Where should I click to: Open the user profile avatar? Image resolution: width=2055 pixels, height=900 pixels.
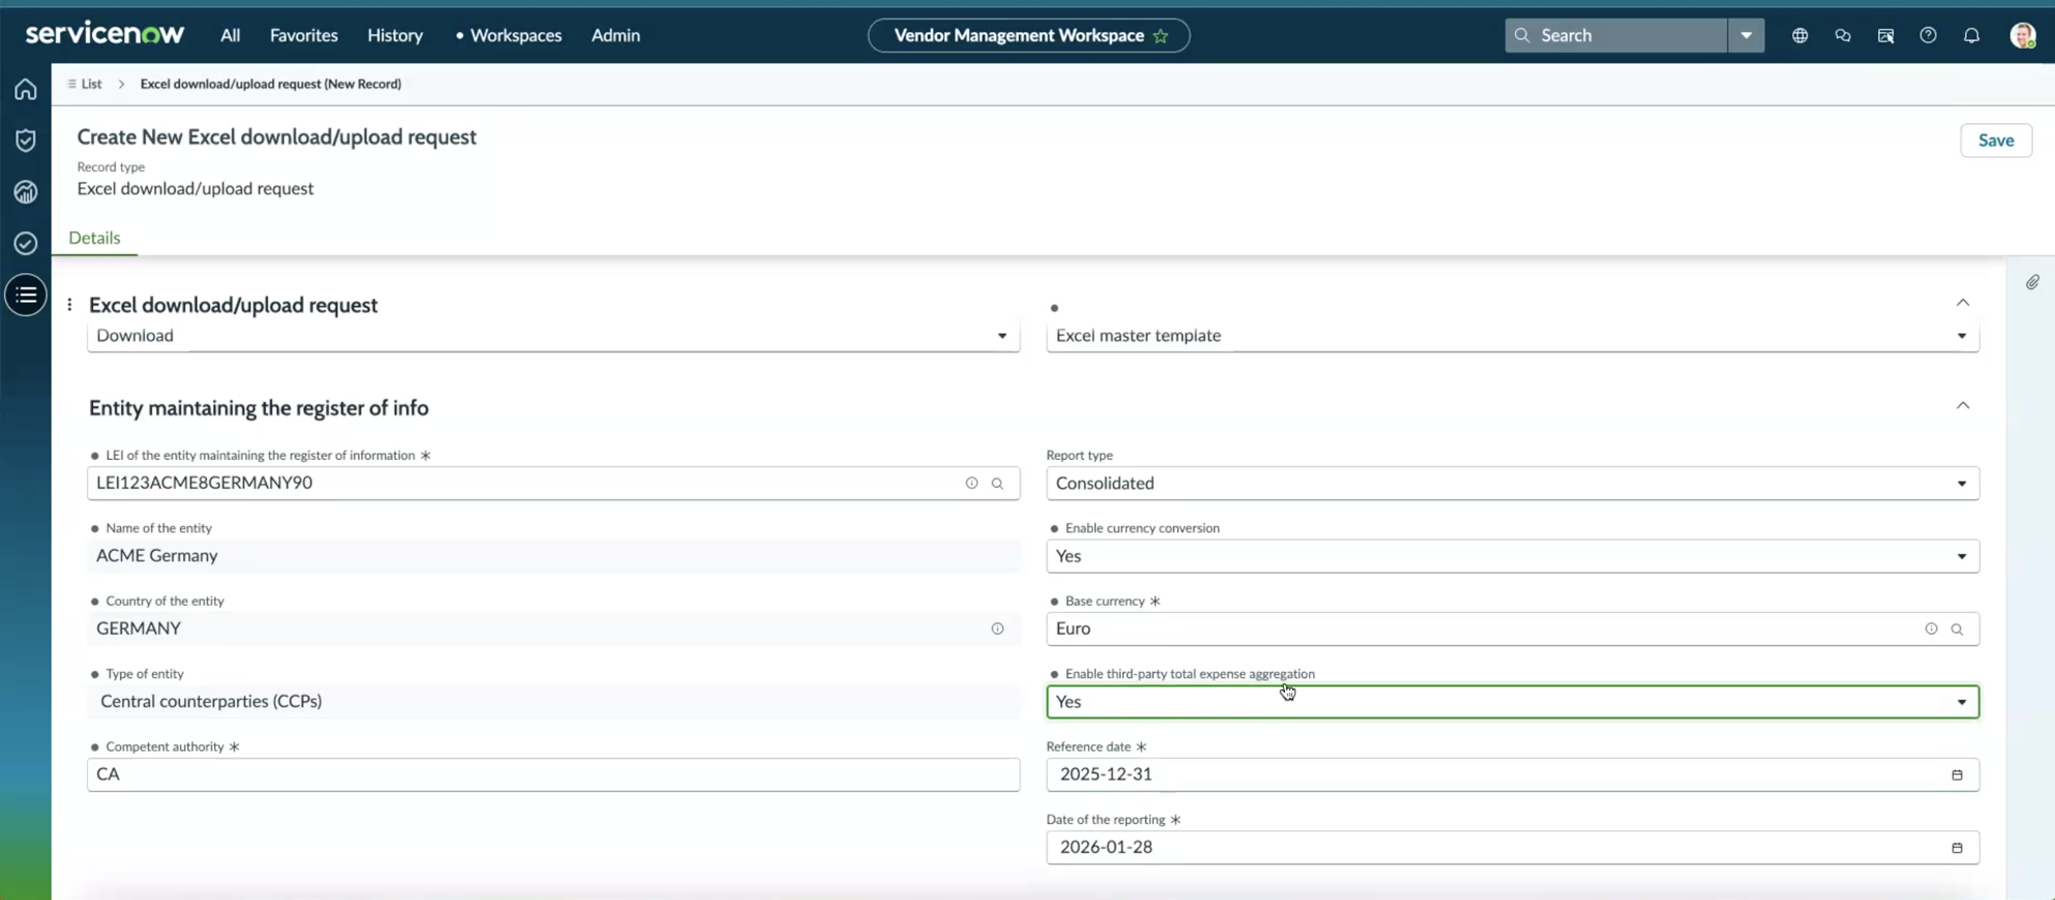(2022, 35)
